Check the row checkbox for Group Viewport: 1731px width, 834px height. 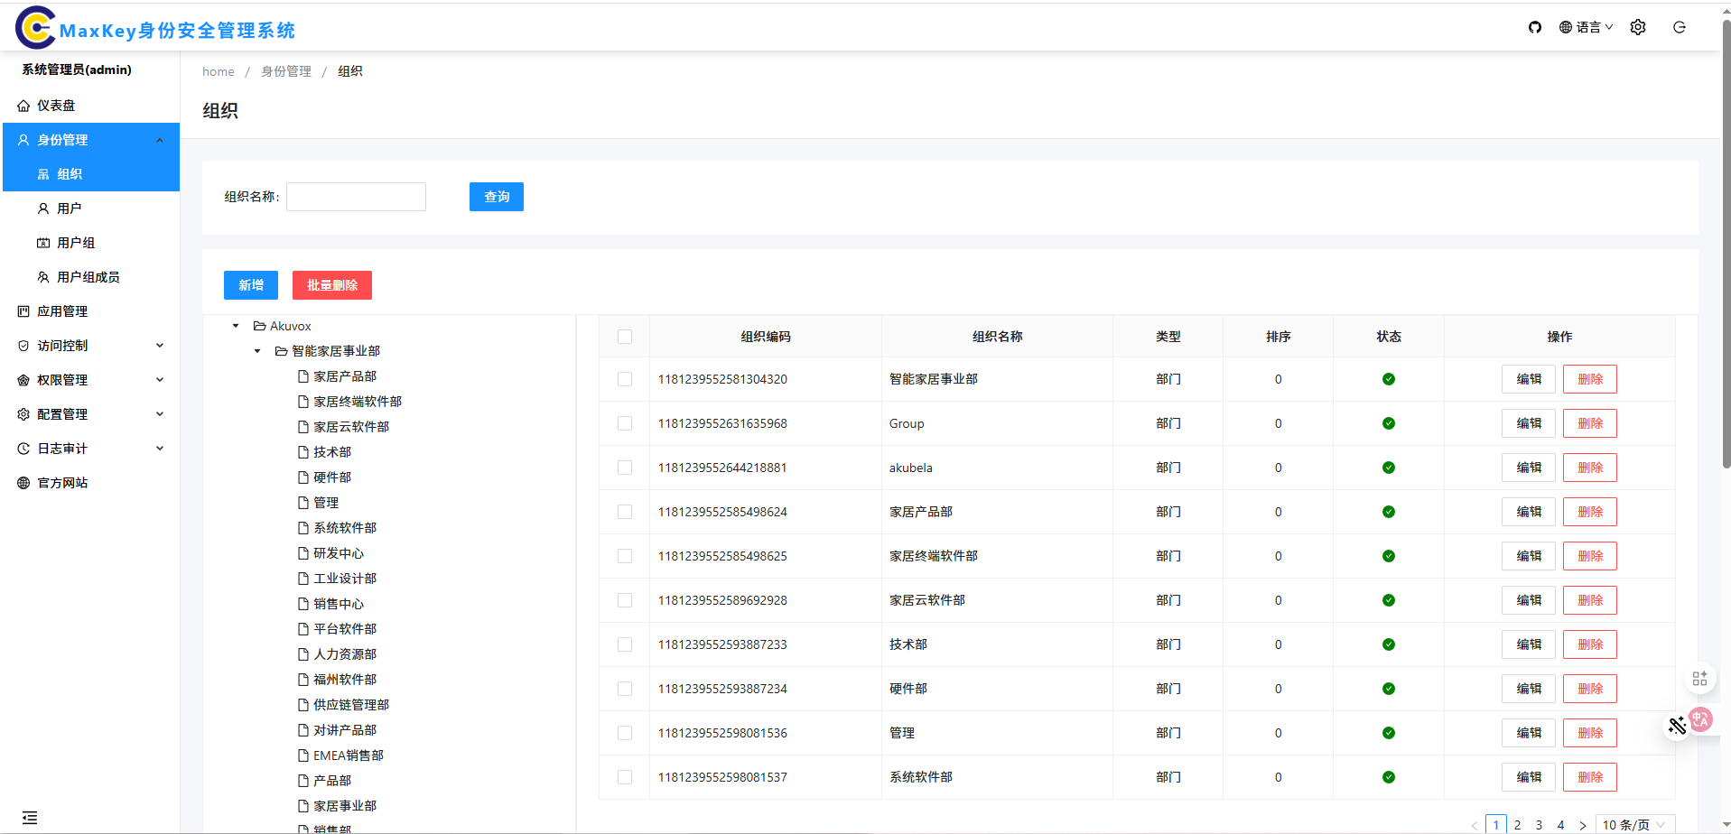point(625,423)
